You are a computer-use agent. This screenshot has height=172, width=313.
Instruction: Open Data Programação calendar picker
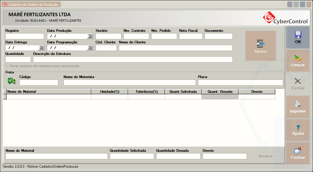[90, 48]
